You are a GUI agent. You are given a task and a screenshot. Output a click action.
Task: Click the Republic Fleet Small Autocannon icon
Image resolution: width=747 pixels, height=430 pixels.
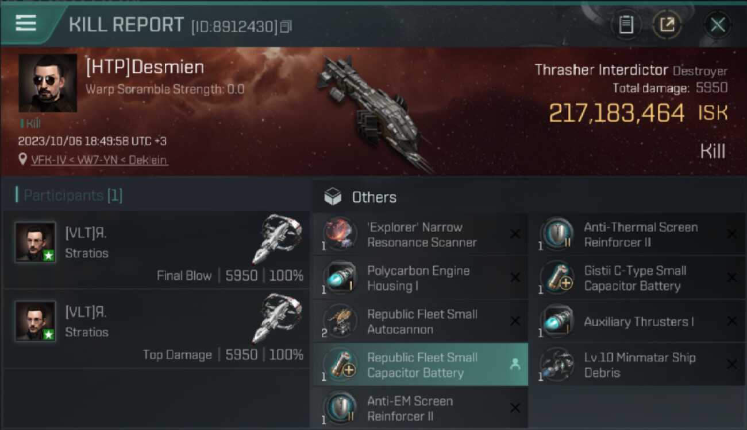340,321
